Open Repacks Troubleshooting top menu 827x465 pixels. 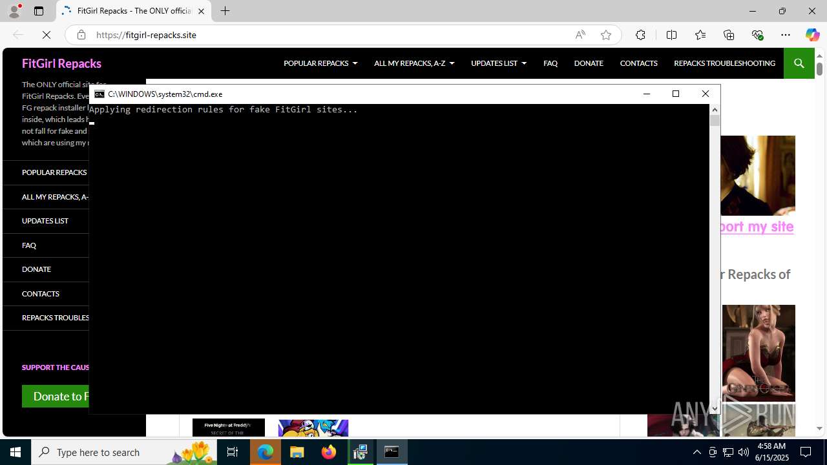724,63
